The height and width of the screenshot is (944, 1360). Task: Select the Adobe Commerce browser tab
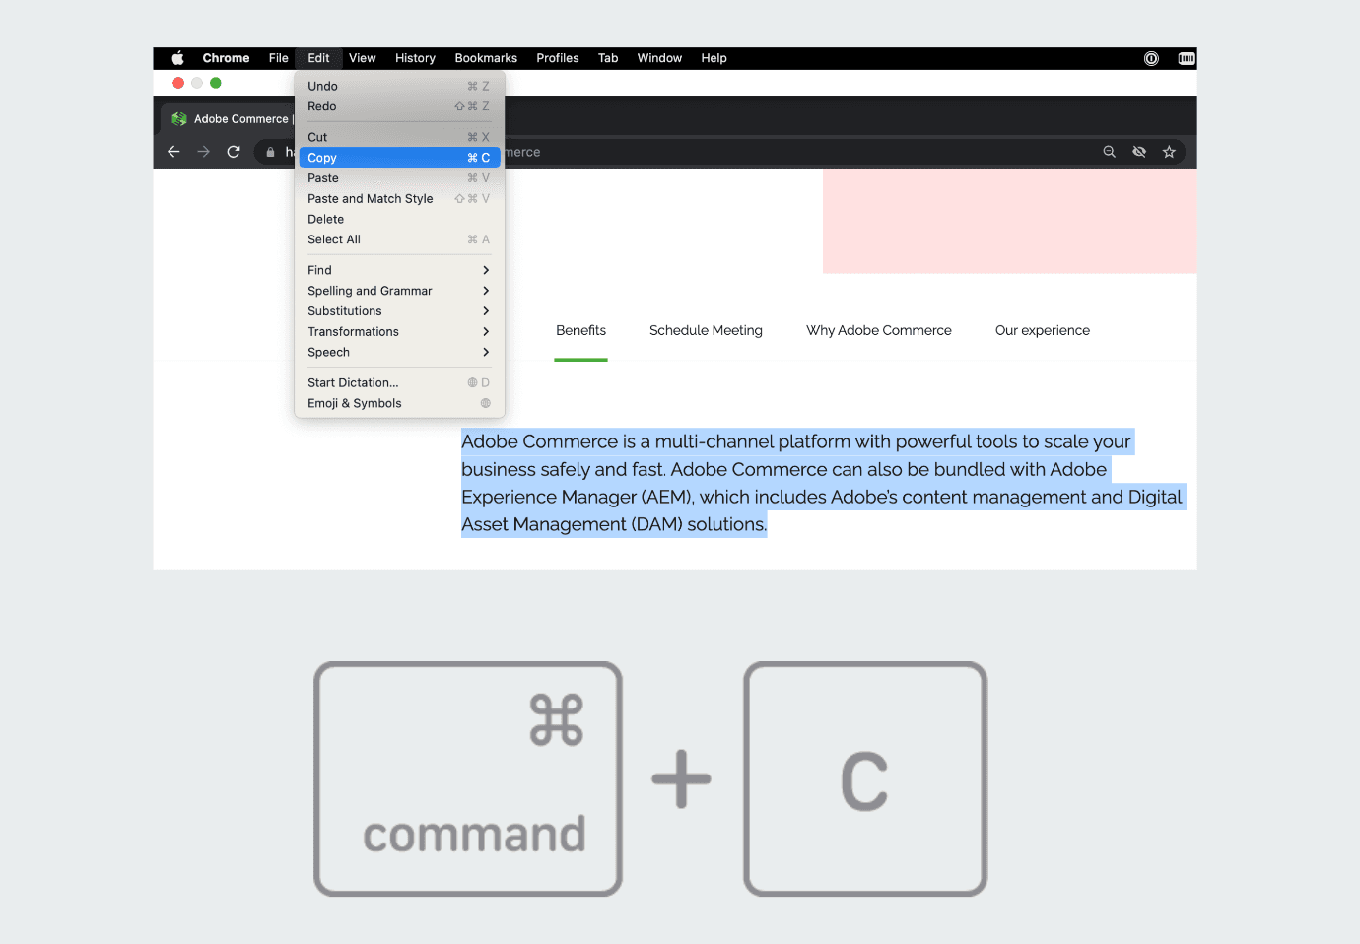click(233, 119)
